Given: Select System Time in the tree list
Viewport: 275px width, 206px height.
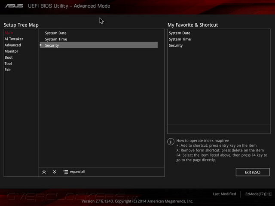Looking at the screenshot, I should click(56, 39).
